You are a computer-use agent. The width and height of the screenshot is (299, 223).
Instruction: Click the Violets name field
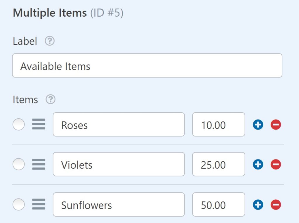coord(118,164)
